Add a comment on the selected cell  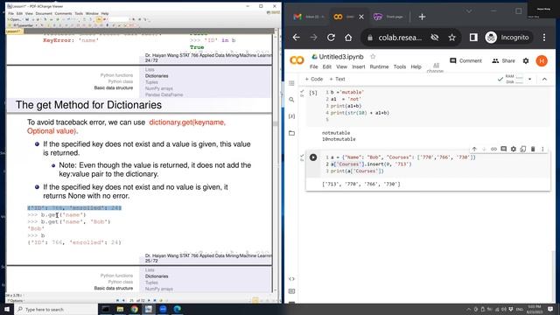pos(504,149)
